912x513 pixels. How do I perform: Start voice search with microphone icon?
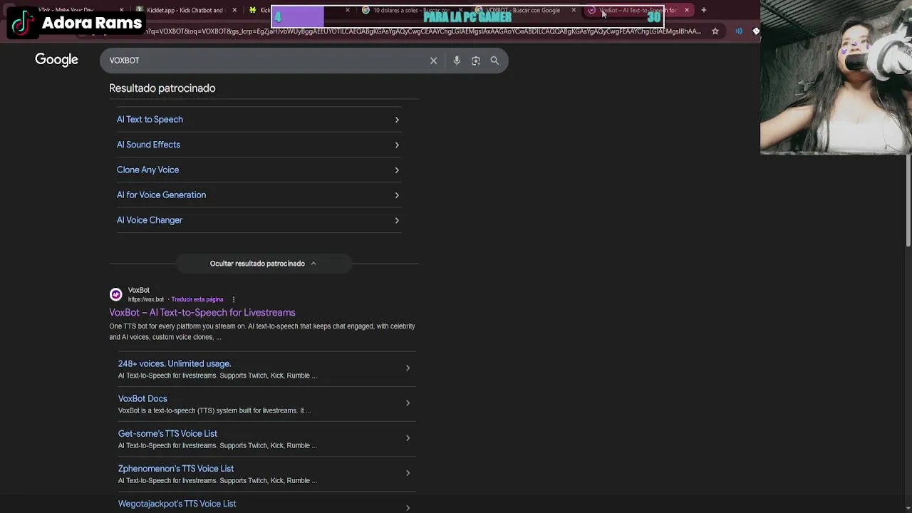click(457, 61)
